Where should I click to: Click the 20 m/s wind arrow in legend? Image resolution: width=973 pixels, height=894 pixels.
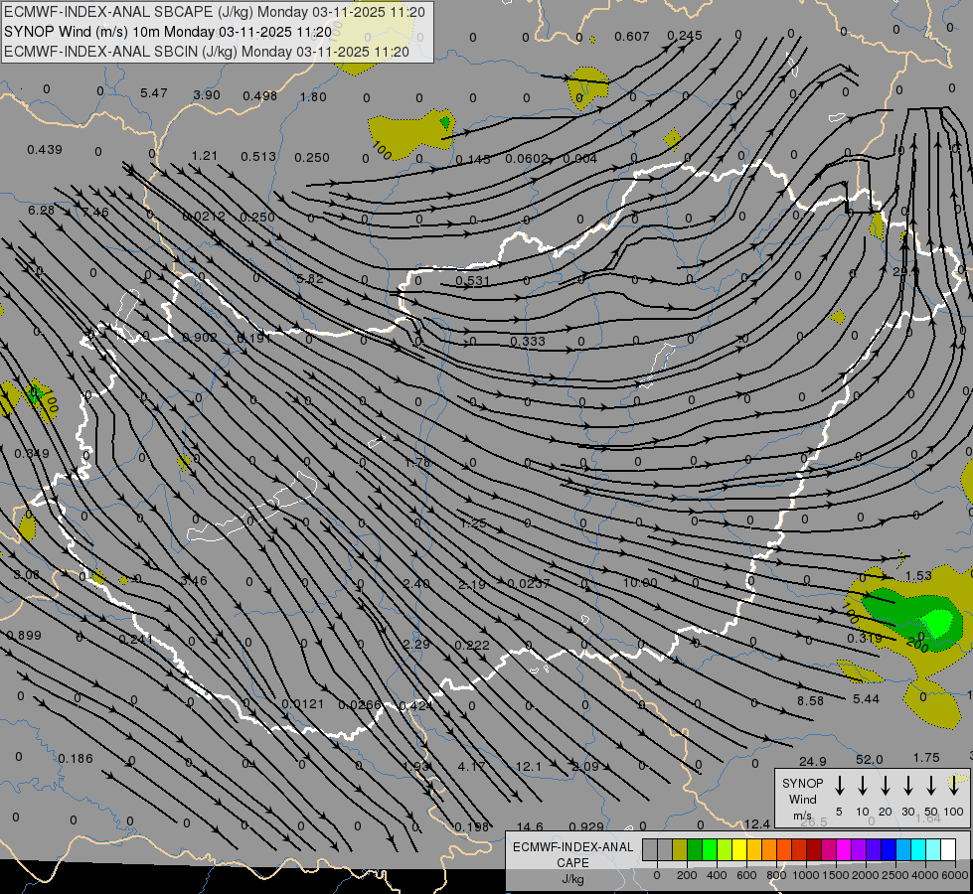[x=885, y=786]
